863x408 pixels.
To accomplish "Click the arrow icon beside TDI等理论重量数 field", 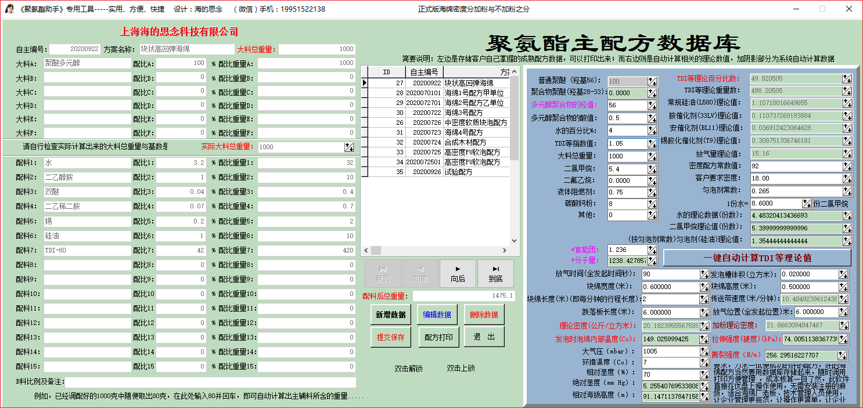I will pyautogui.click(x=847, y=91).
